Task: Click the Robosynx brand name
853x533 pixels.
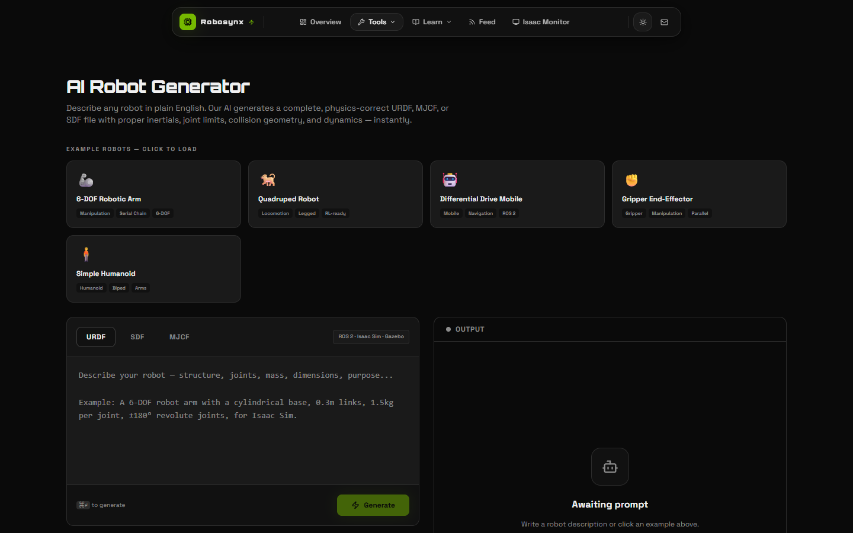Action: (x=222, y=22)
